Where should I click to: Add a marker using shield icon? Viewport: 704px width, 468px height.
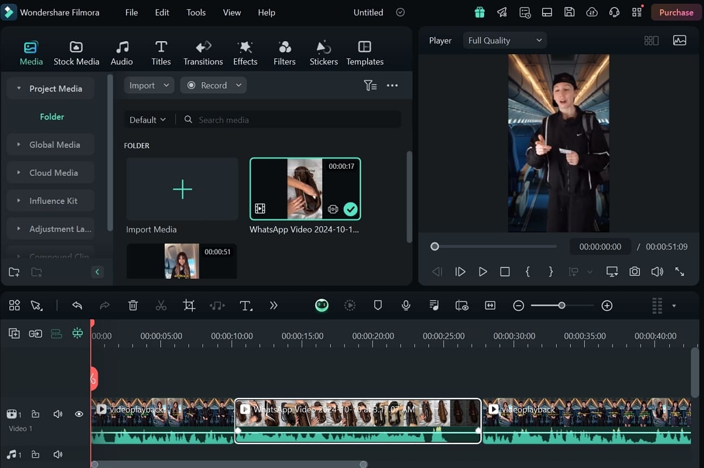tap(378, 306)
